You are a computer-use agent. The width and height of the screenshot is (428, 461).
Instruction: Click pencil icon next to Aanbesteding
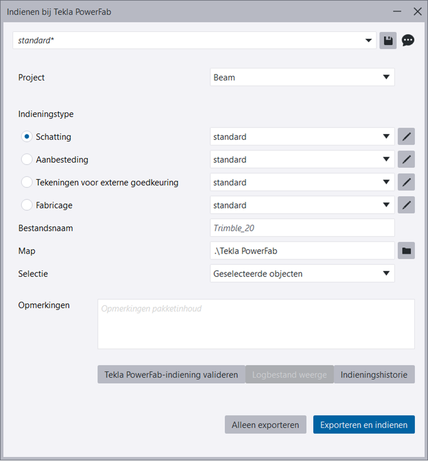[x=406, y=160]
